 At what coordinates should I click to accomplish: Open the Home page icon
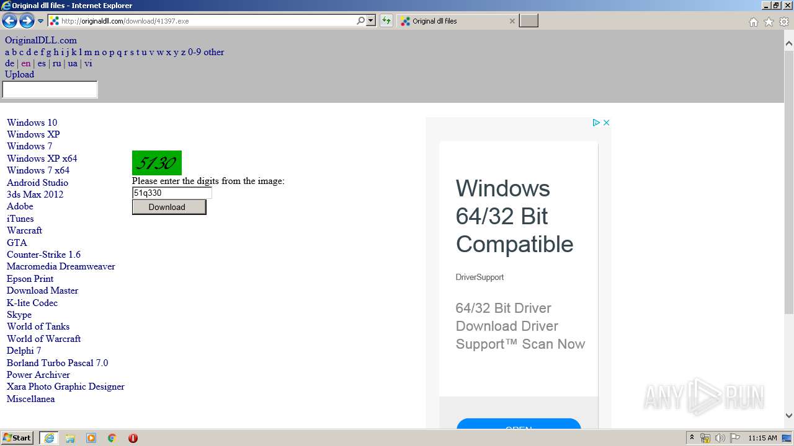[753, 22]
